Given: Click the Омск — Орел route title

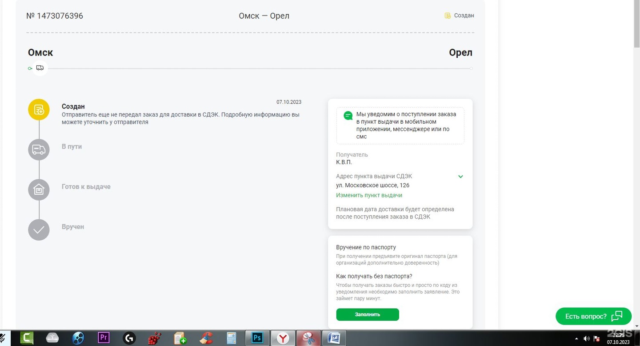Looking at the screenshot, I should click(264, 16).
